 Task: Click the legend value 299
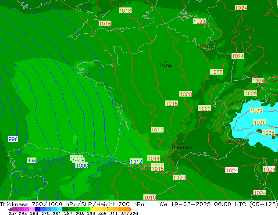coord(91,213)
